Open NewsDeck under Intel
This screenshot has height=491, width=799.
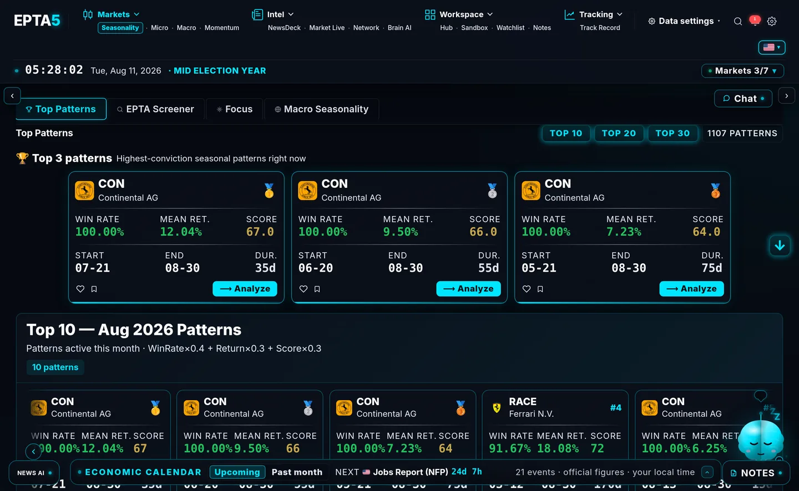[x=284, y=28]
